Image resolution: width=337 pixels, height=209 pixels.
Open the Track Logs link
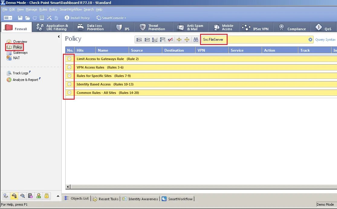[21, 73]
